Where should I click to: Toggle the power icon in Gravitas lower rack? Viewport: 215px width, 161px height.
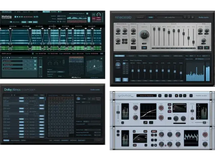click(134, 131)
